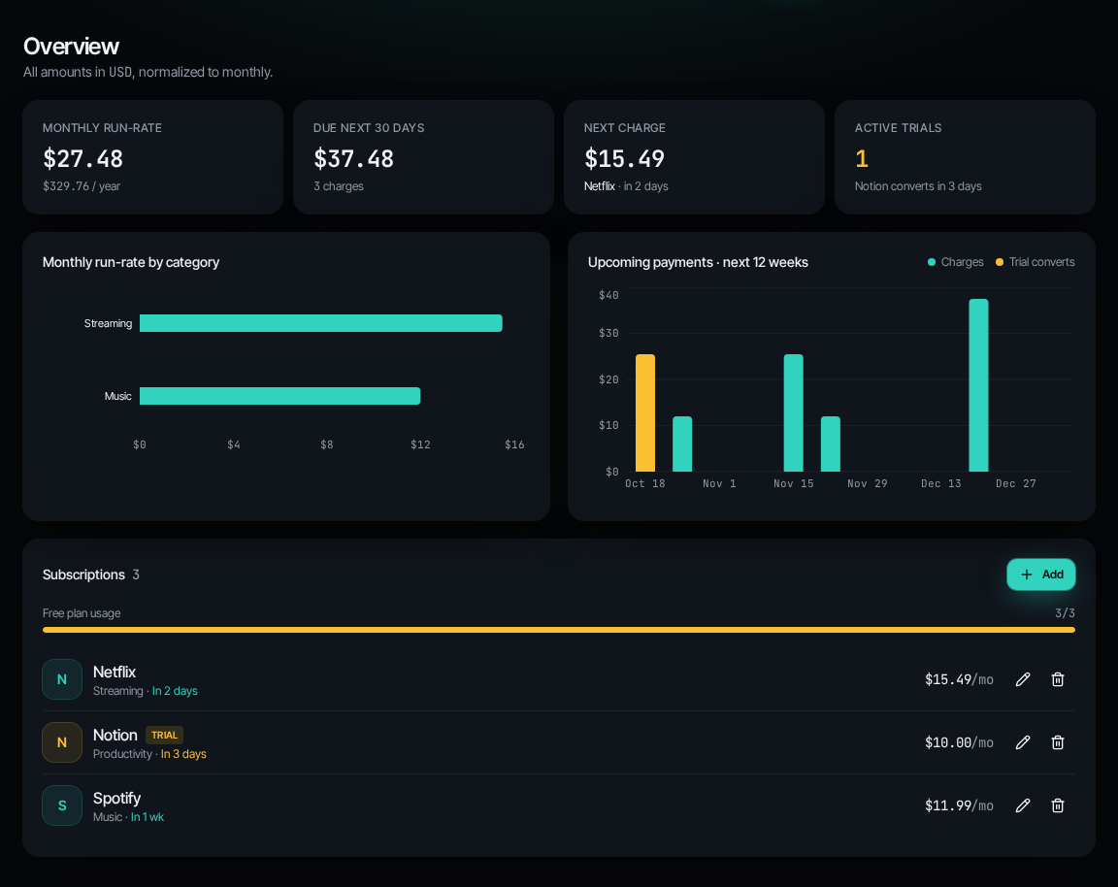
Task: Click the '$329.76 / year' text
Action: coord(82,186)
